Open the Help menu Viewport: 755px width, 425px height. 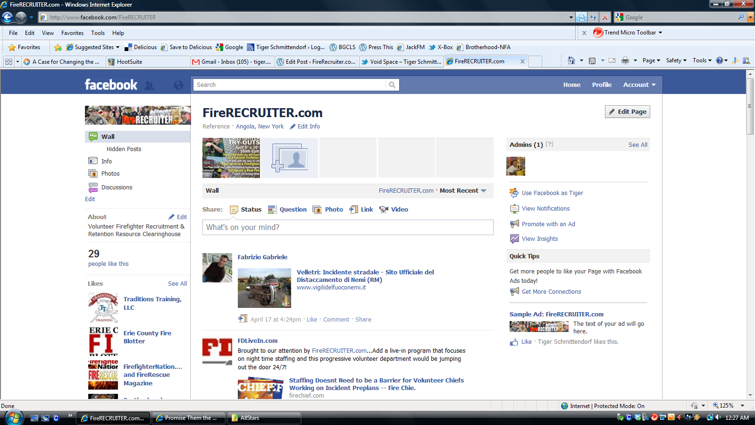pos(118,33)
